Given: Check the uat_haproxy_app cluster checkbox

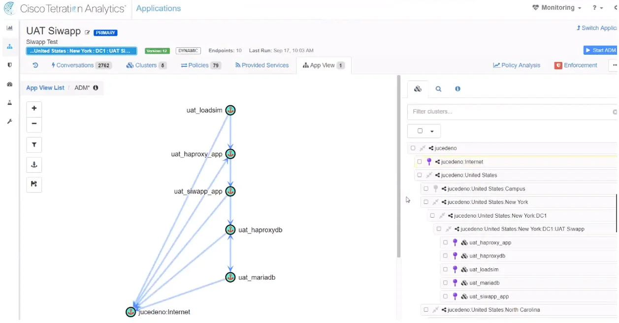Looking at the screenshot, I should (446, 242).
